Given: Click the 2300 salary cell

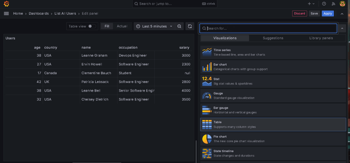Looking at the screenshot, I should coord(173,64).
